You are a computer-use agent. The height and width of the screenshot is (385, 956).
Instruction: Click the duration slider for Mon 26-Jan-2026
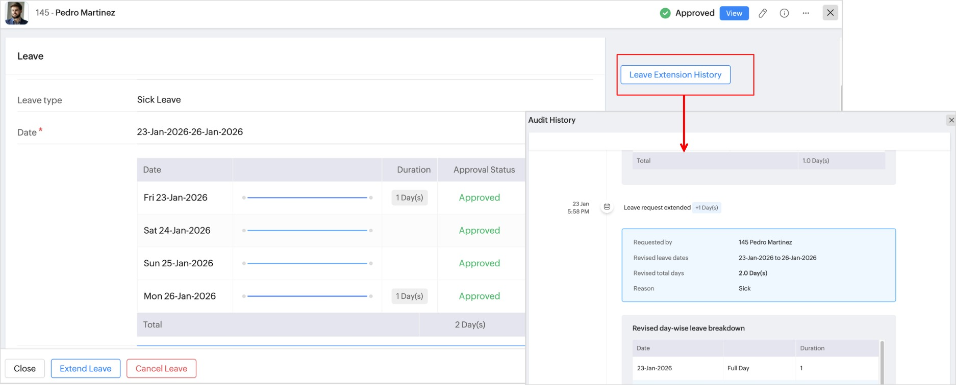coord(307,296)
